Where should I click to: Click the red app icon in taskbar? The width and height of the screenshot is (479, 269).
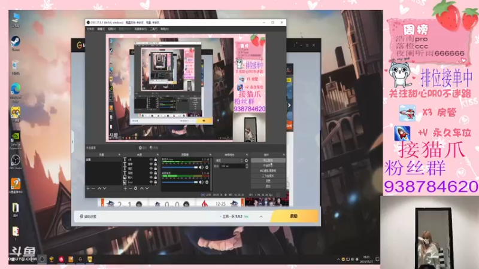(x=61, y=259)
